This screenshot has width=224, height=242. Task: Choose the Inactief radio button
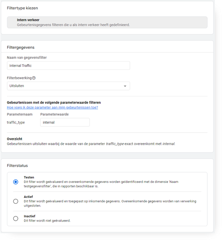coord(16,219)
